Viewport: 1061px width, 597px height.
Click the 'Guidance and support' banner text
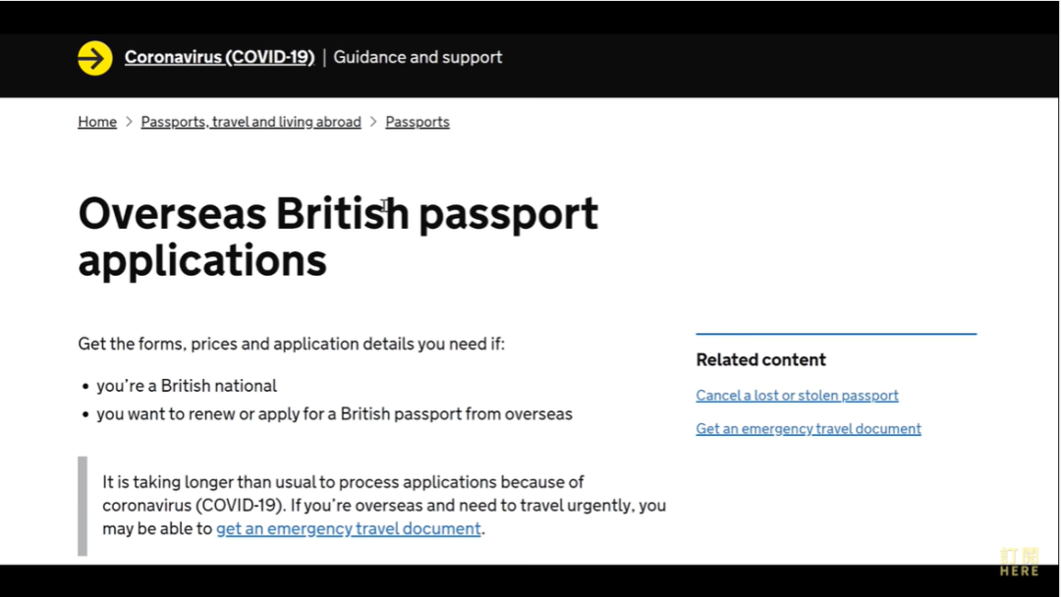(x=418, y=58)
